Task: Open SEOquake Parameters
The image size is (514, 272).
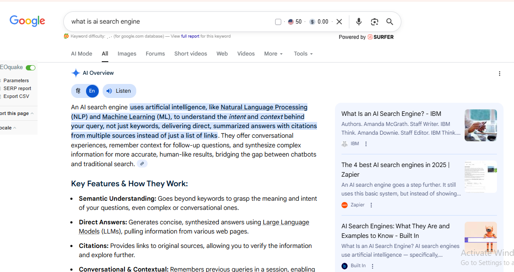Action: click(16, 80)
